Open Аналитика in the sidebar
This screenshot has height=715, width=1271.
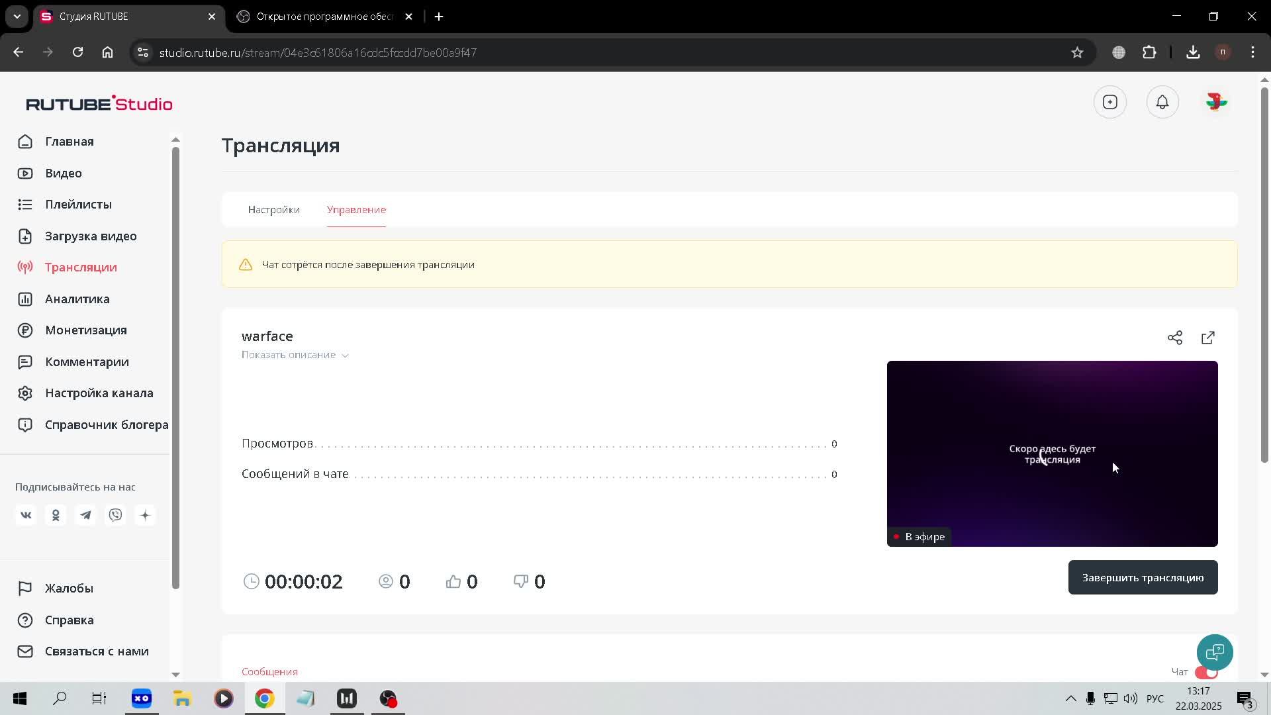click(x=77, y=299)
